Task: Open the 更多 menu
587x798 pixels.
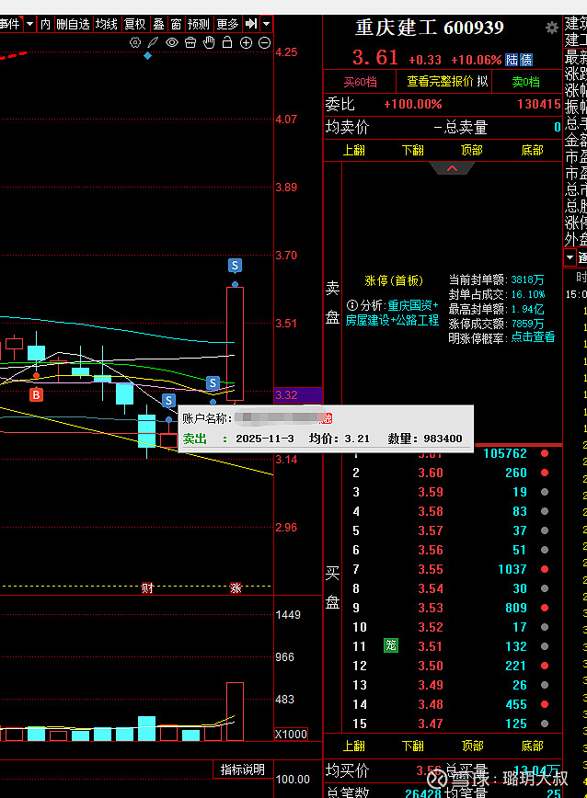Action: [x=227, y=24]
